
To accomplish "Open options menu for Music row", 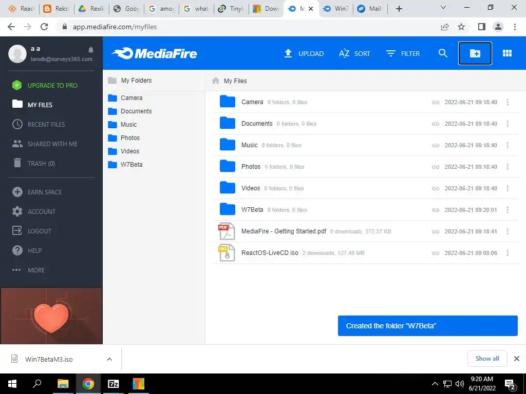I will (508, 145).
